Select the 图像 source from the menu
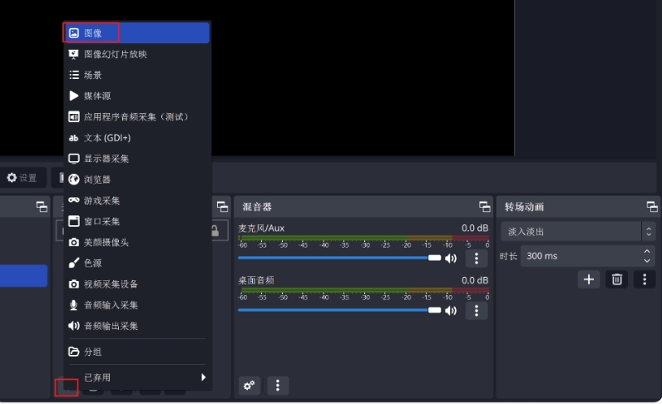 coord(91,33)
